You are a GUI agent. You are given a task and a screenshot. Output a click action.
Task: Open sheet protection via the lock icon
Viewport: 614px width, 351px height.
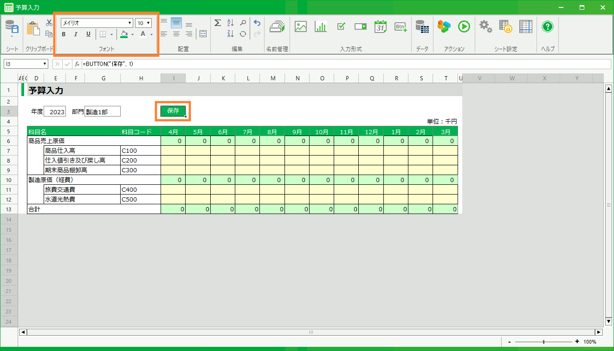click(505, 26)
